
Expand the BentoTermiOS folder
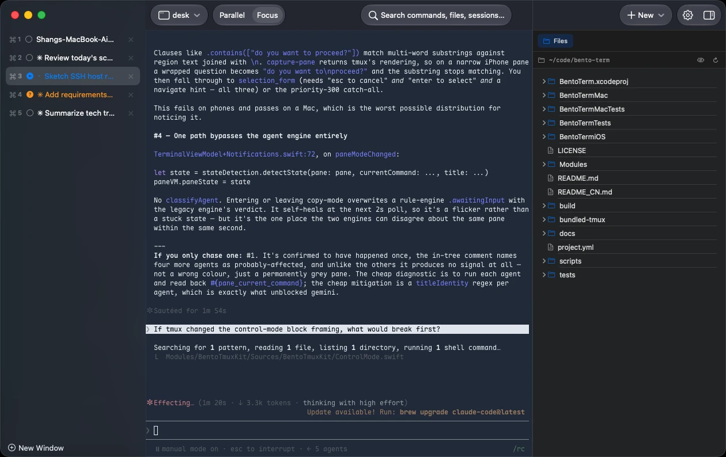[544, 136]
